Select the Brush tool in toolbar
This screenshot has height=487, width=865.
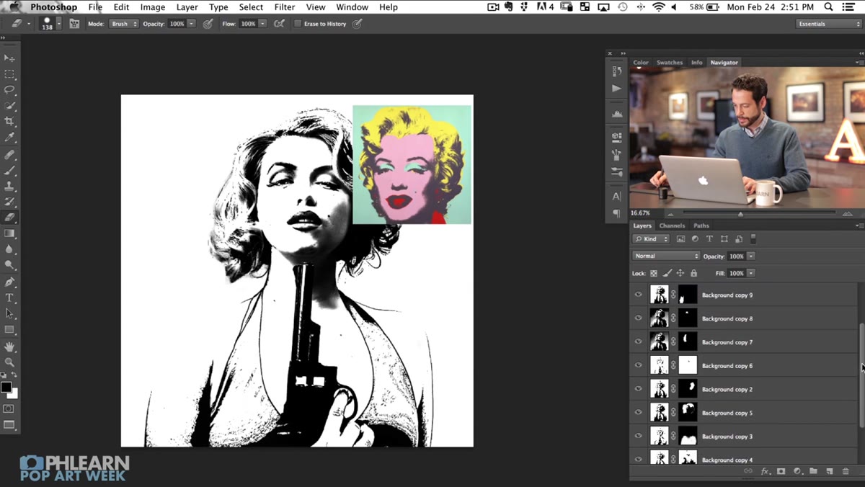point(9,171)
